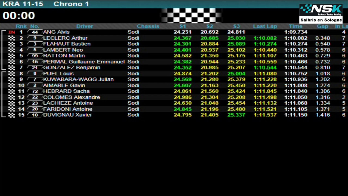Click the Rnk column header

[21, 26]
